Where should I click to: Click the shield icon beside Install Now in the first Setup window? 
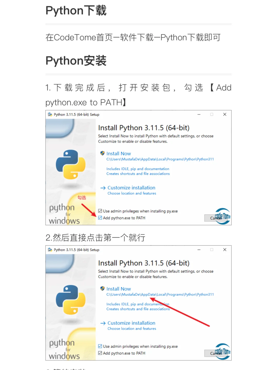click(102, 153)
